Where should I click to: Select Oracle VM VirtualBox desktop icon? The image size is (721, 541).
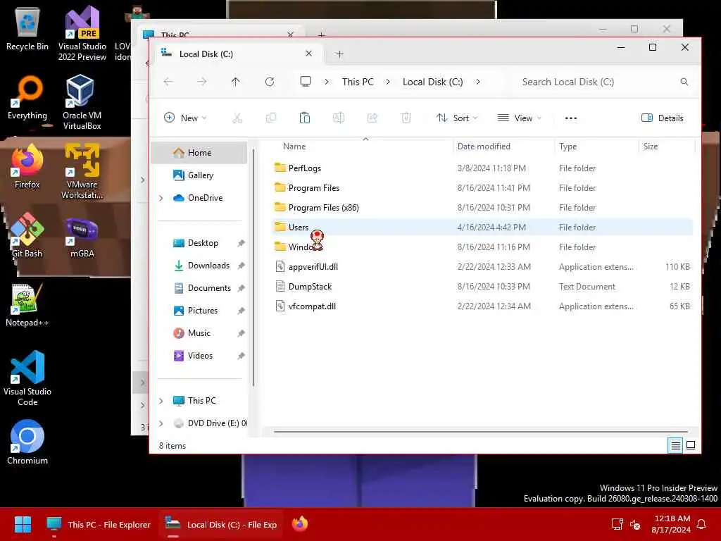click(x=82, y=103)
